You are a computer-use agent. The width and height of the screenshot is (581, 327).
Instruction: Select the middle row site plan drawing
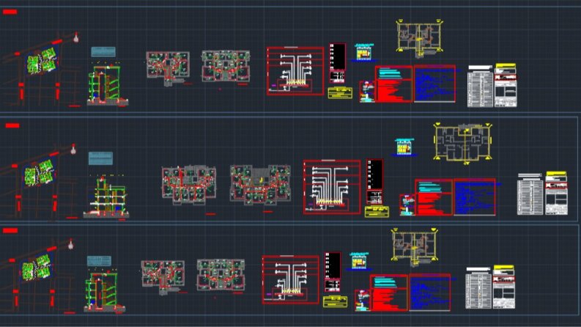tap(39, 172)
